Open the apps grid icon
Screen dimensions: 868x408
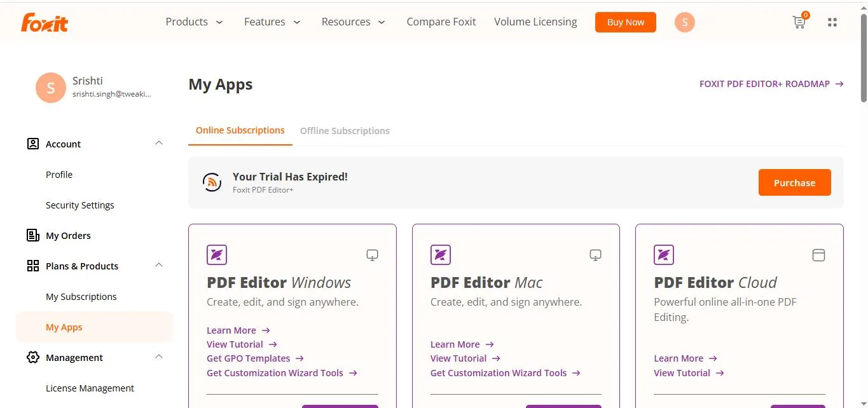coord(832,22)
